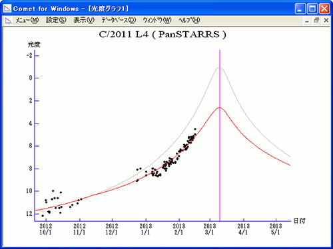This screenshot has width=333, height=249.
Task: Restore the inner graph document window
Action: pos(316,21)
